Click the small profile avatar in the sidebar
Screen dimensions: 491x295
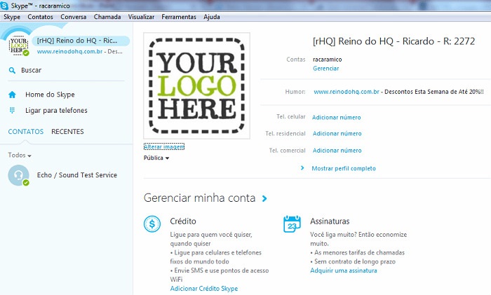pyautogui.click(x=18, y=46)
